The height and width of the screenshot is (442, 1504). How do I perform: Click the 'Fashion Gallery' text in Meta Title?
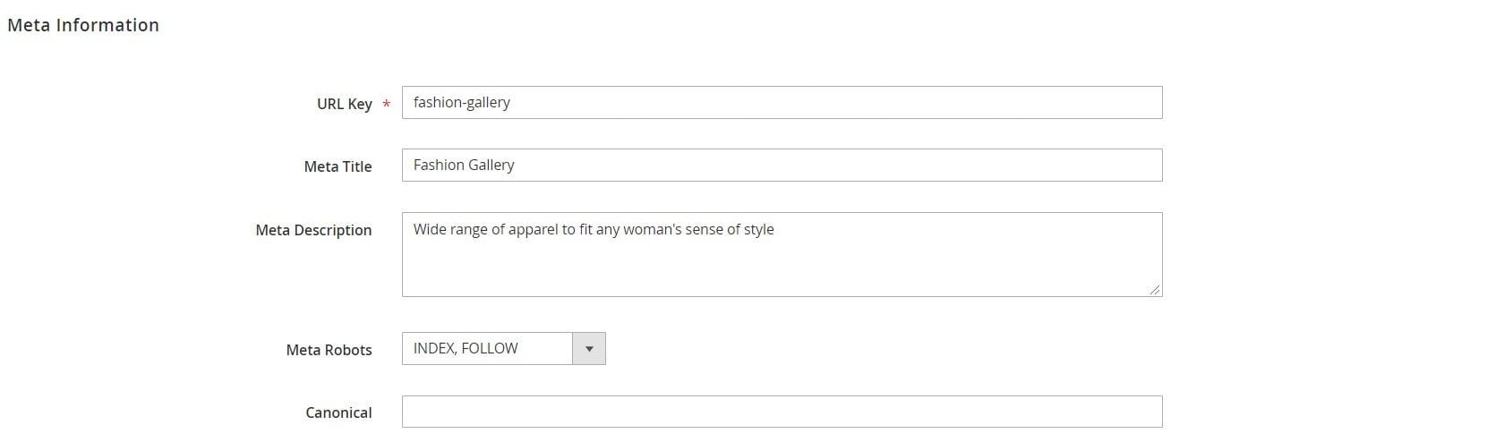coord(464,165)
